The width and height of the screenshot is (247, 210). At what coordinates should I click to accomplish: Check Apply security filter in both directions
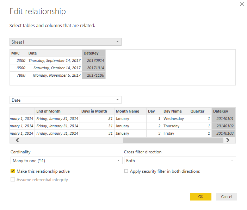coord(126,171)
